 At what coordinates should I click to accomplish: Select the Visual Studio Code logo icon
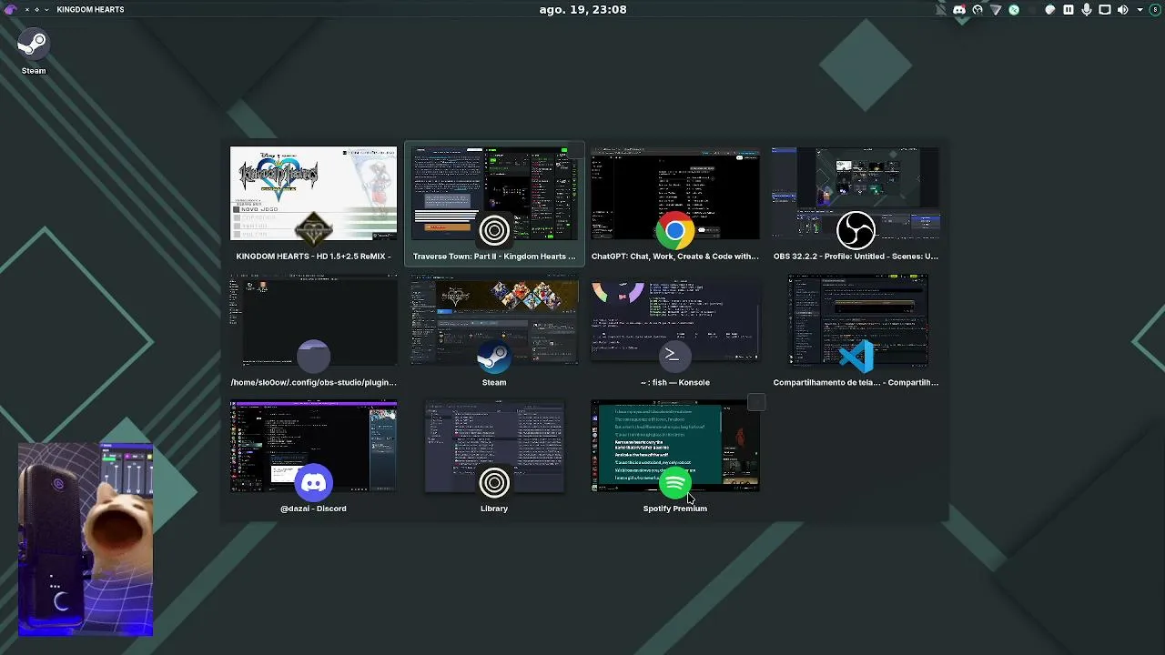pyautogui.click(x=856, y=357)
